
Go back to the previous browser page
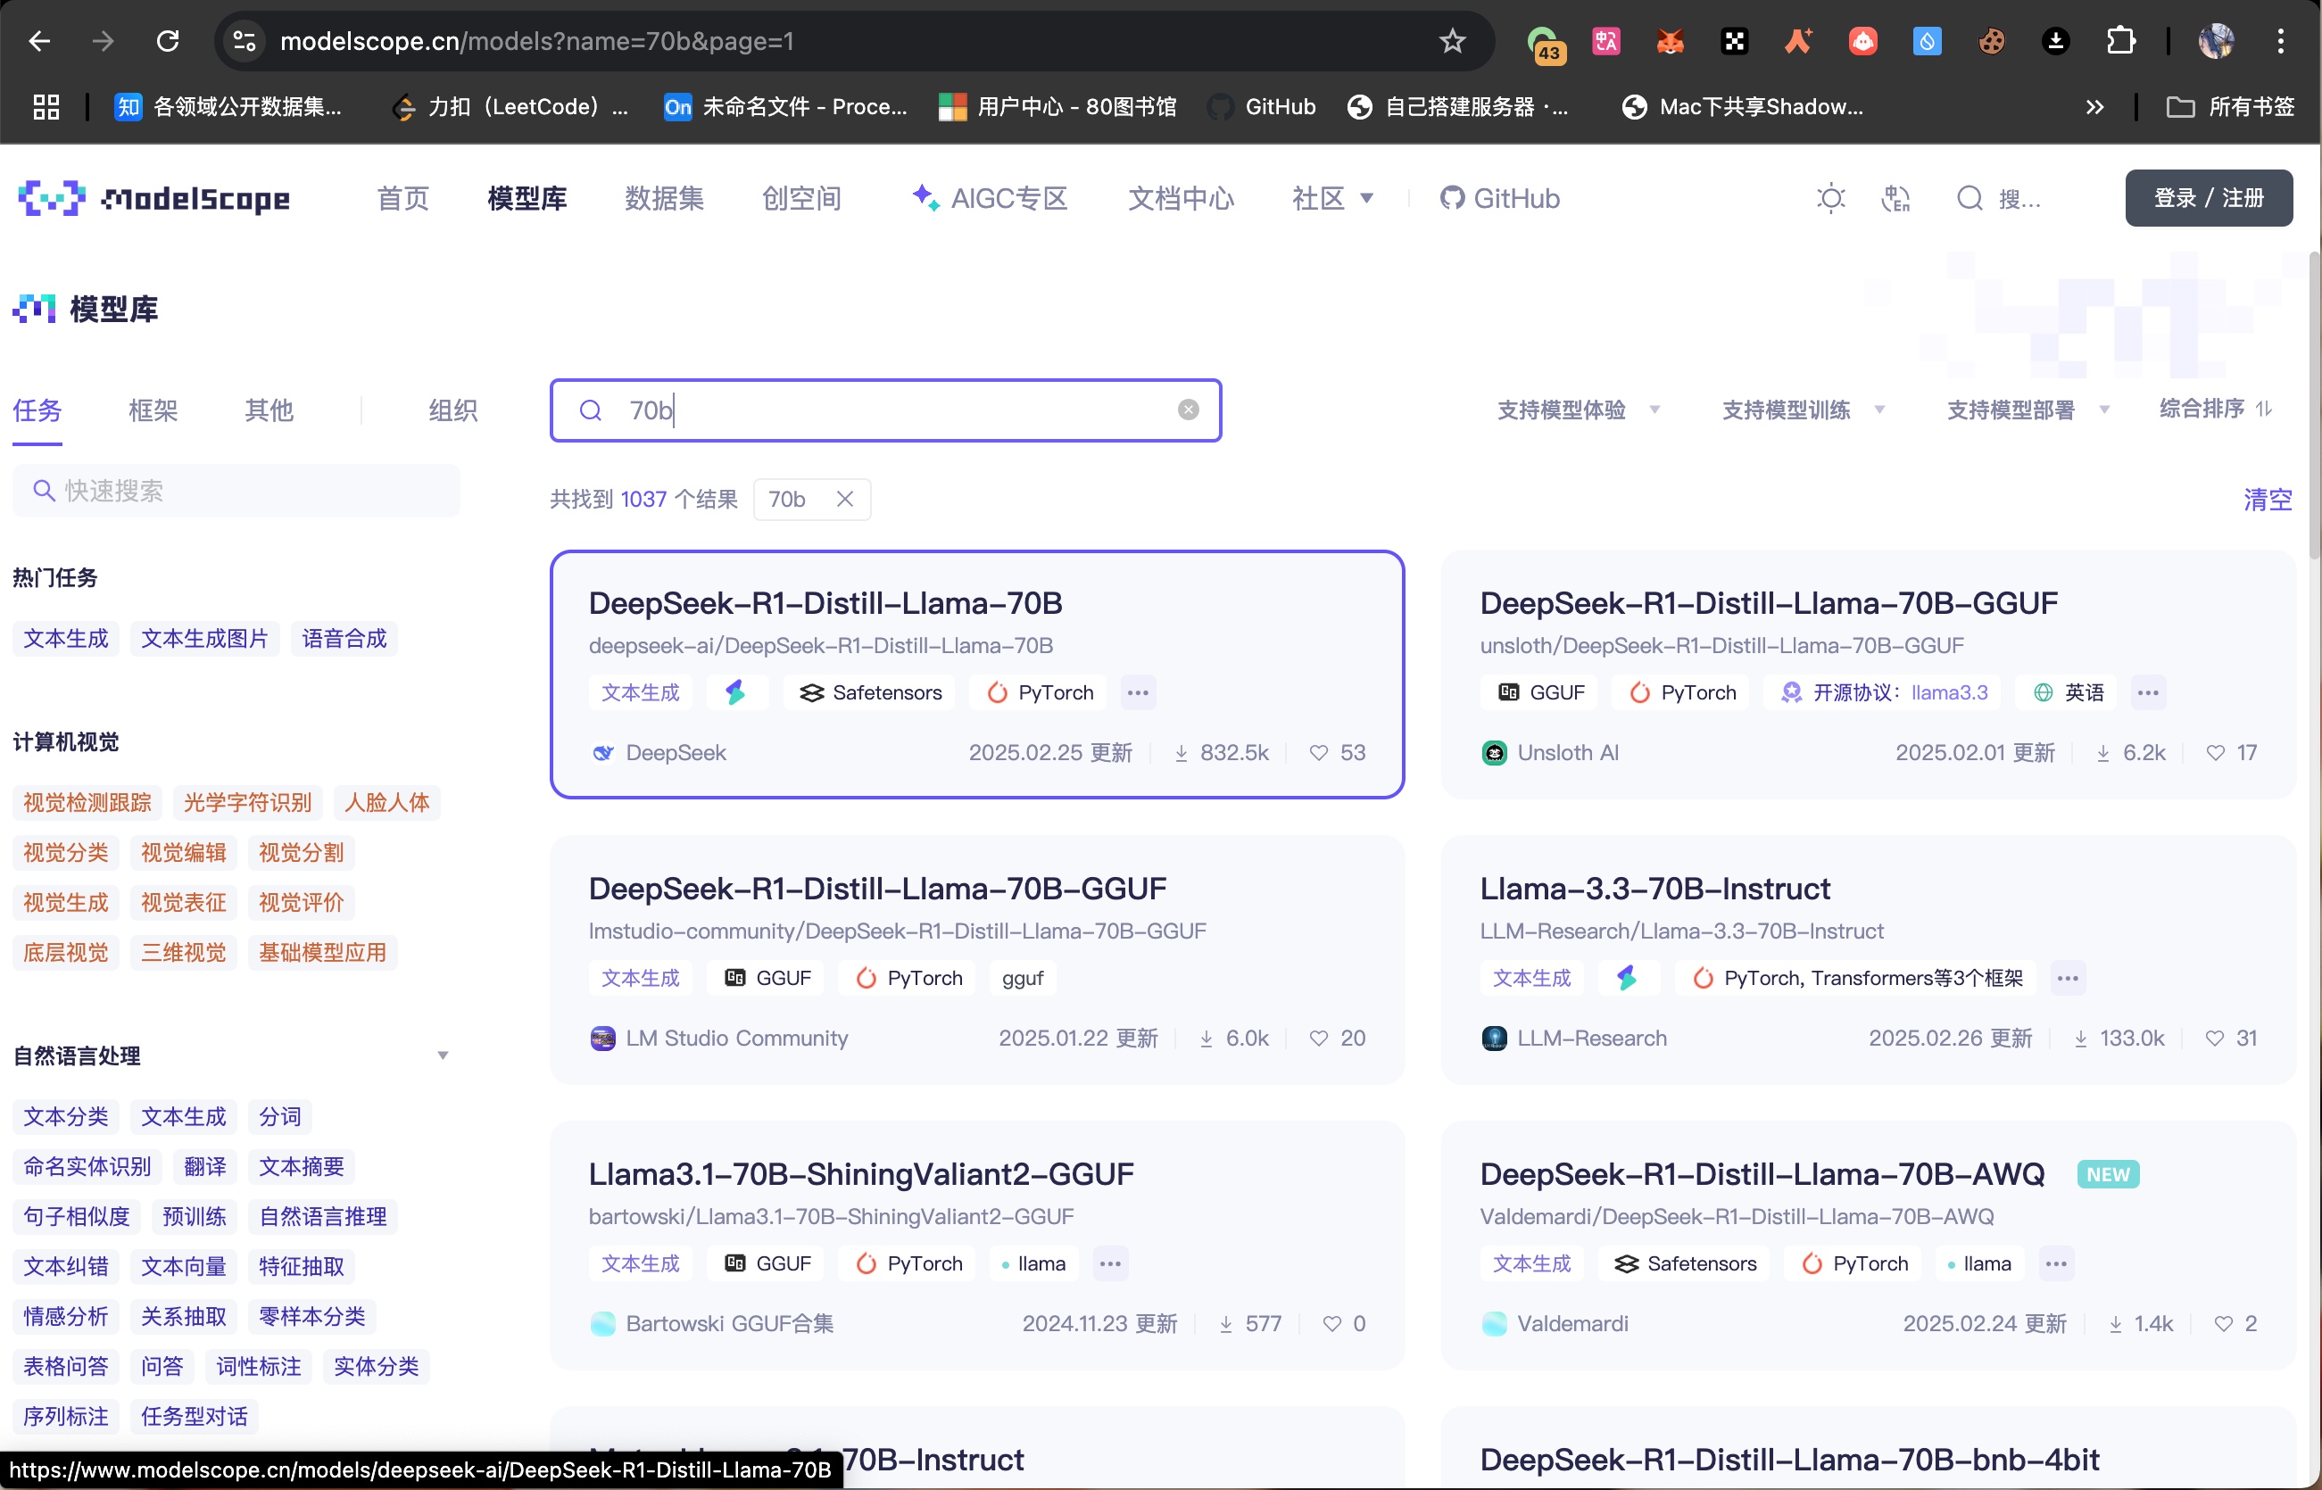click(39, 42)
